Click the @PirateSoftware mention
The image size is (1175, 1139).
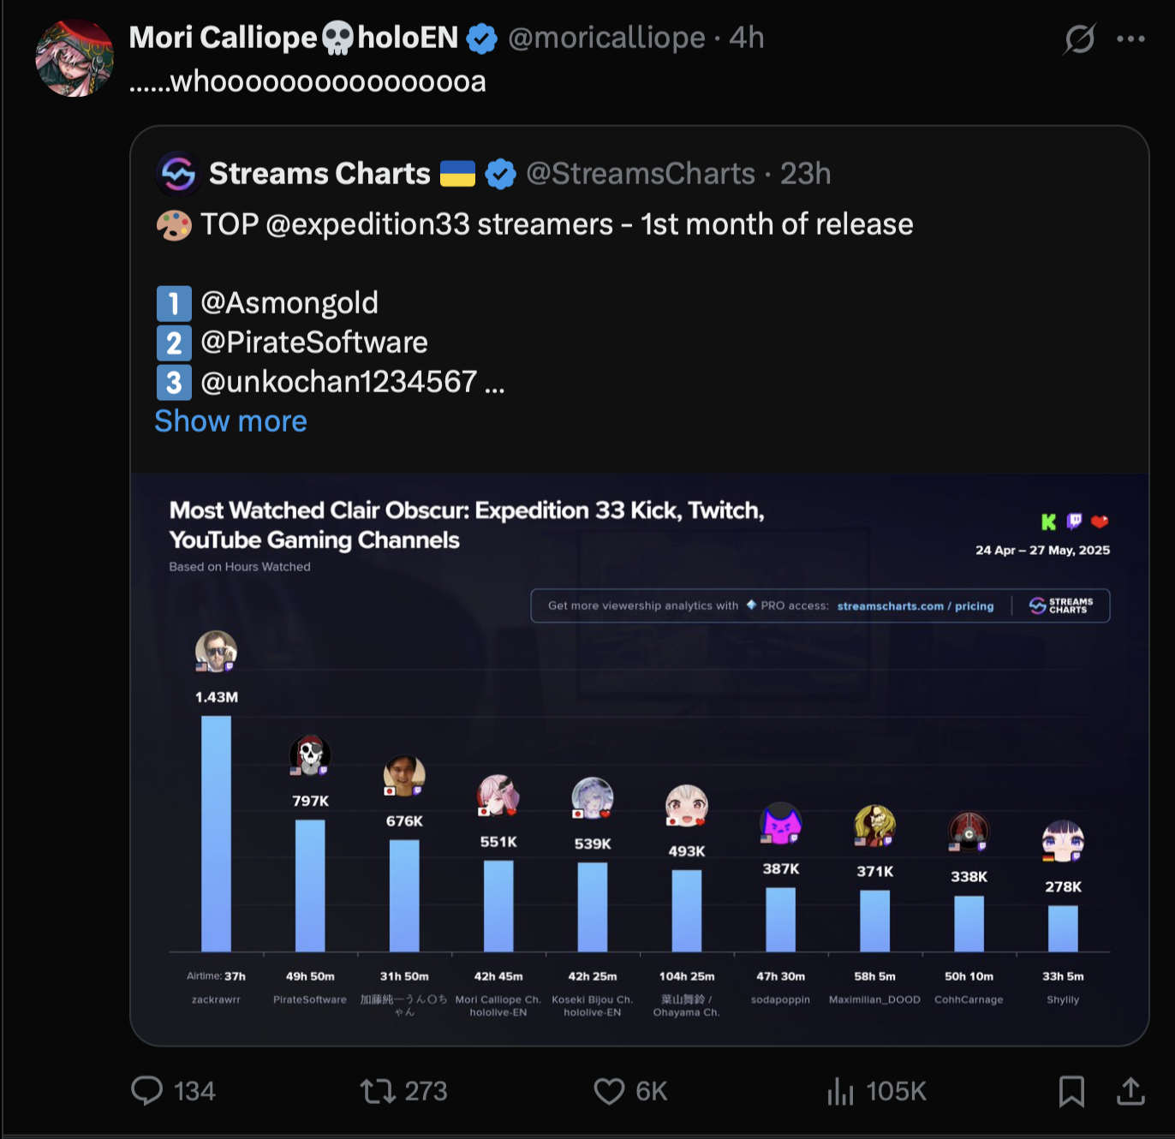(x=314, y=343)
